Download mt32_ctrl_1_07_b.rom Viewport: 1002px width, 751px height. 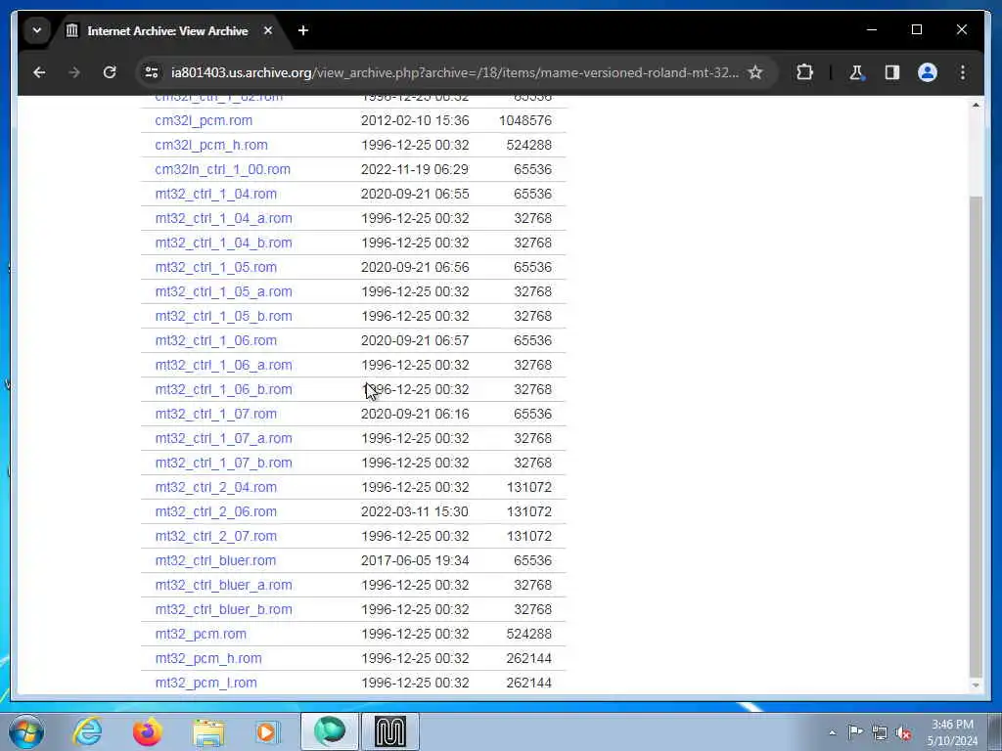click(224, 463)
